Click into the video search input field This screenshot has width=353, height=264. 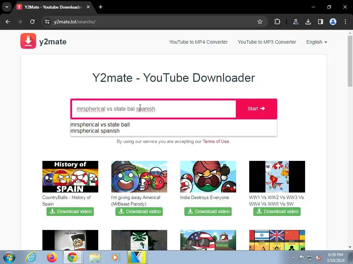pos(154,109)
